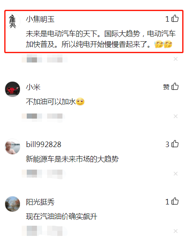Click the 赞 label on 小米's comment

pyautogui.click(x=166, y=87)
